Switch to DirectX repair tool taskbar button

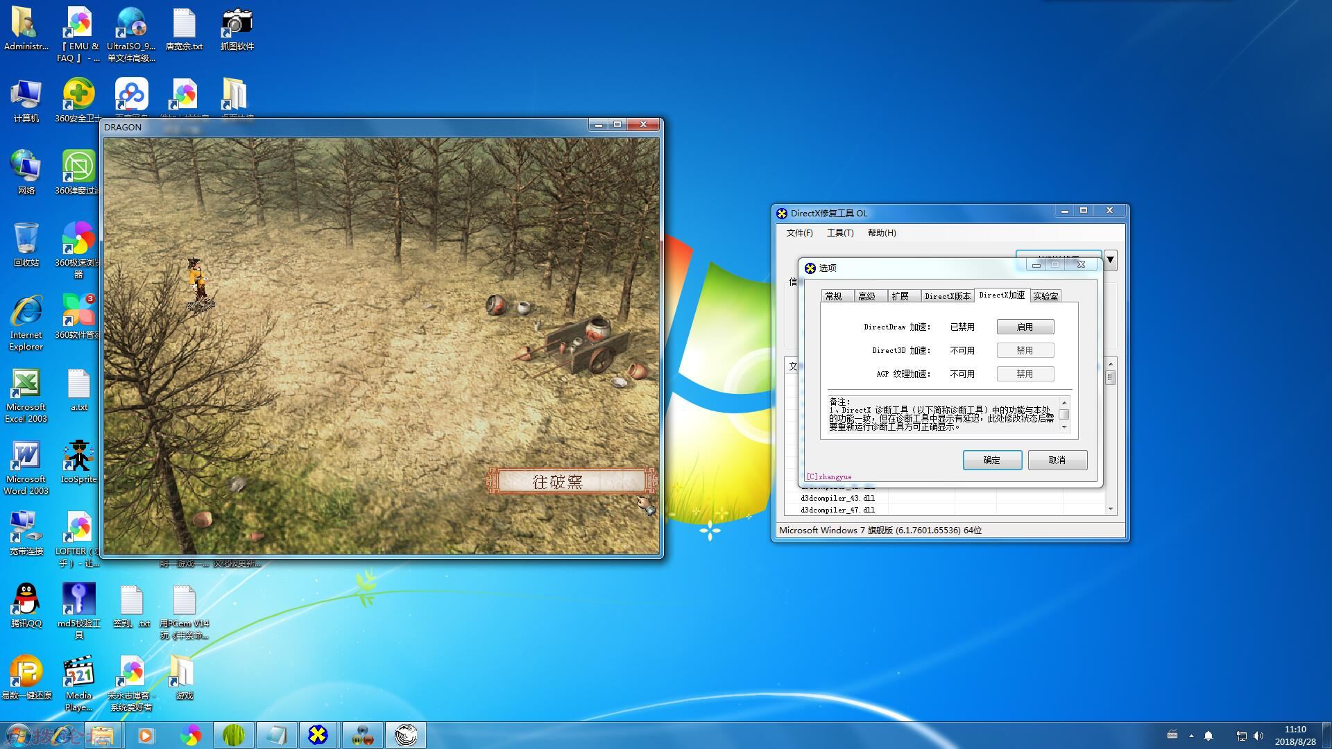point(318,735)
